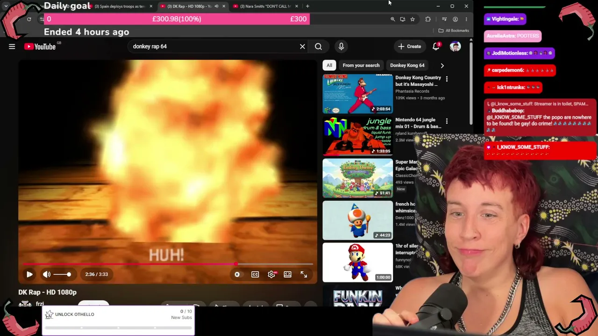Open the Donkey Kong Country jazz thumbnail
The height and width of the screenshot is (336, 598).
(358, 94)
